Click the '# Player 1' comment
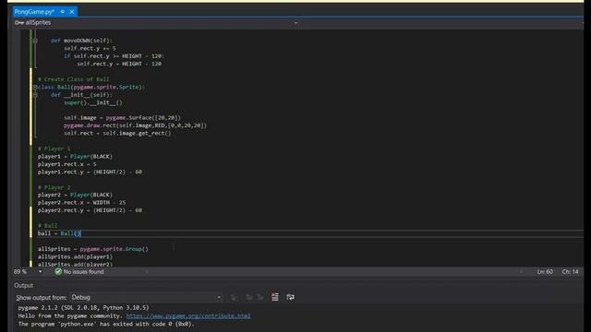Screen dimensions: 591x332 pyautogui.click(x=54, y=148)
